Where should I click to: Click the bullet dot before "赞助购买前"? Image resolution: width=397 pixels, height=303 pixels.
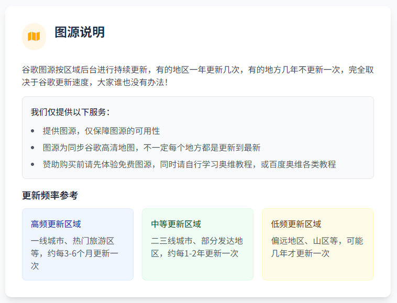(32, 164)
